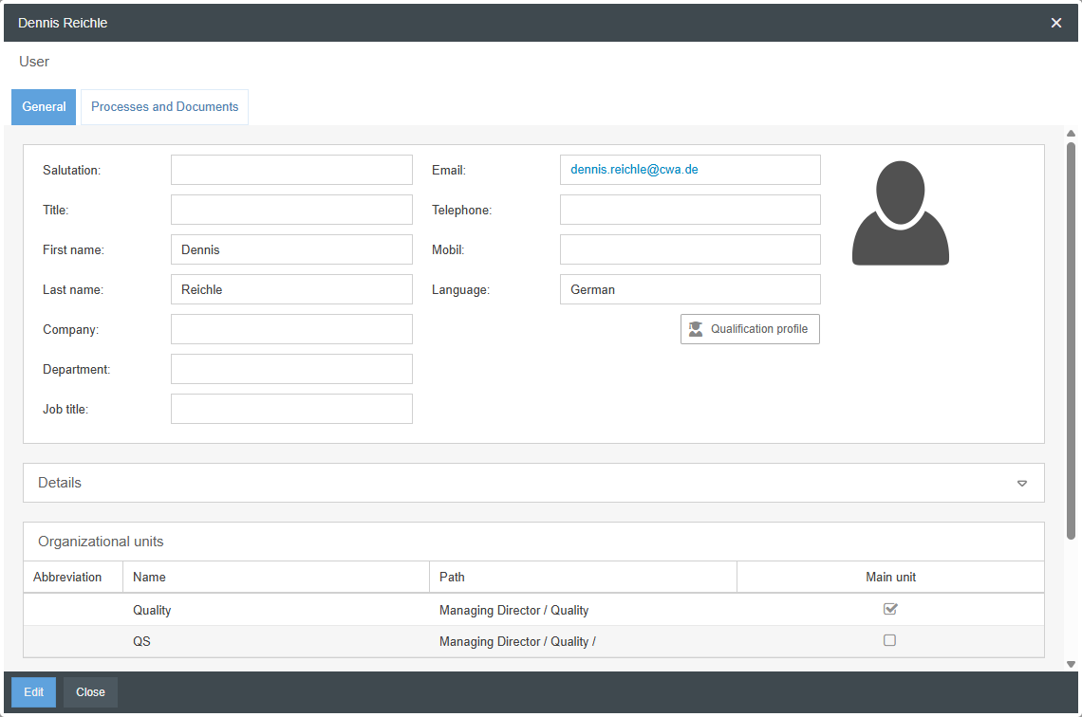This screenshot has width=1082, height=717.
Task: Click the scroll up arrow of scrollbar
Action: click(1071, 133)
